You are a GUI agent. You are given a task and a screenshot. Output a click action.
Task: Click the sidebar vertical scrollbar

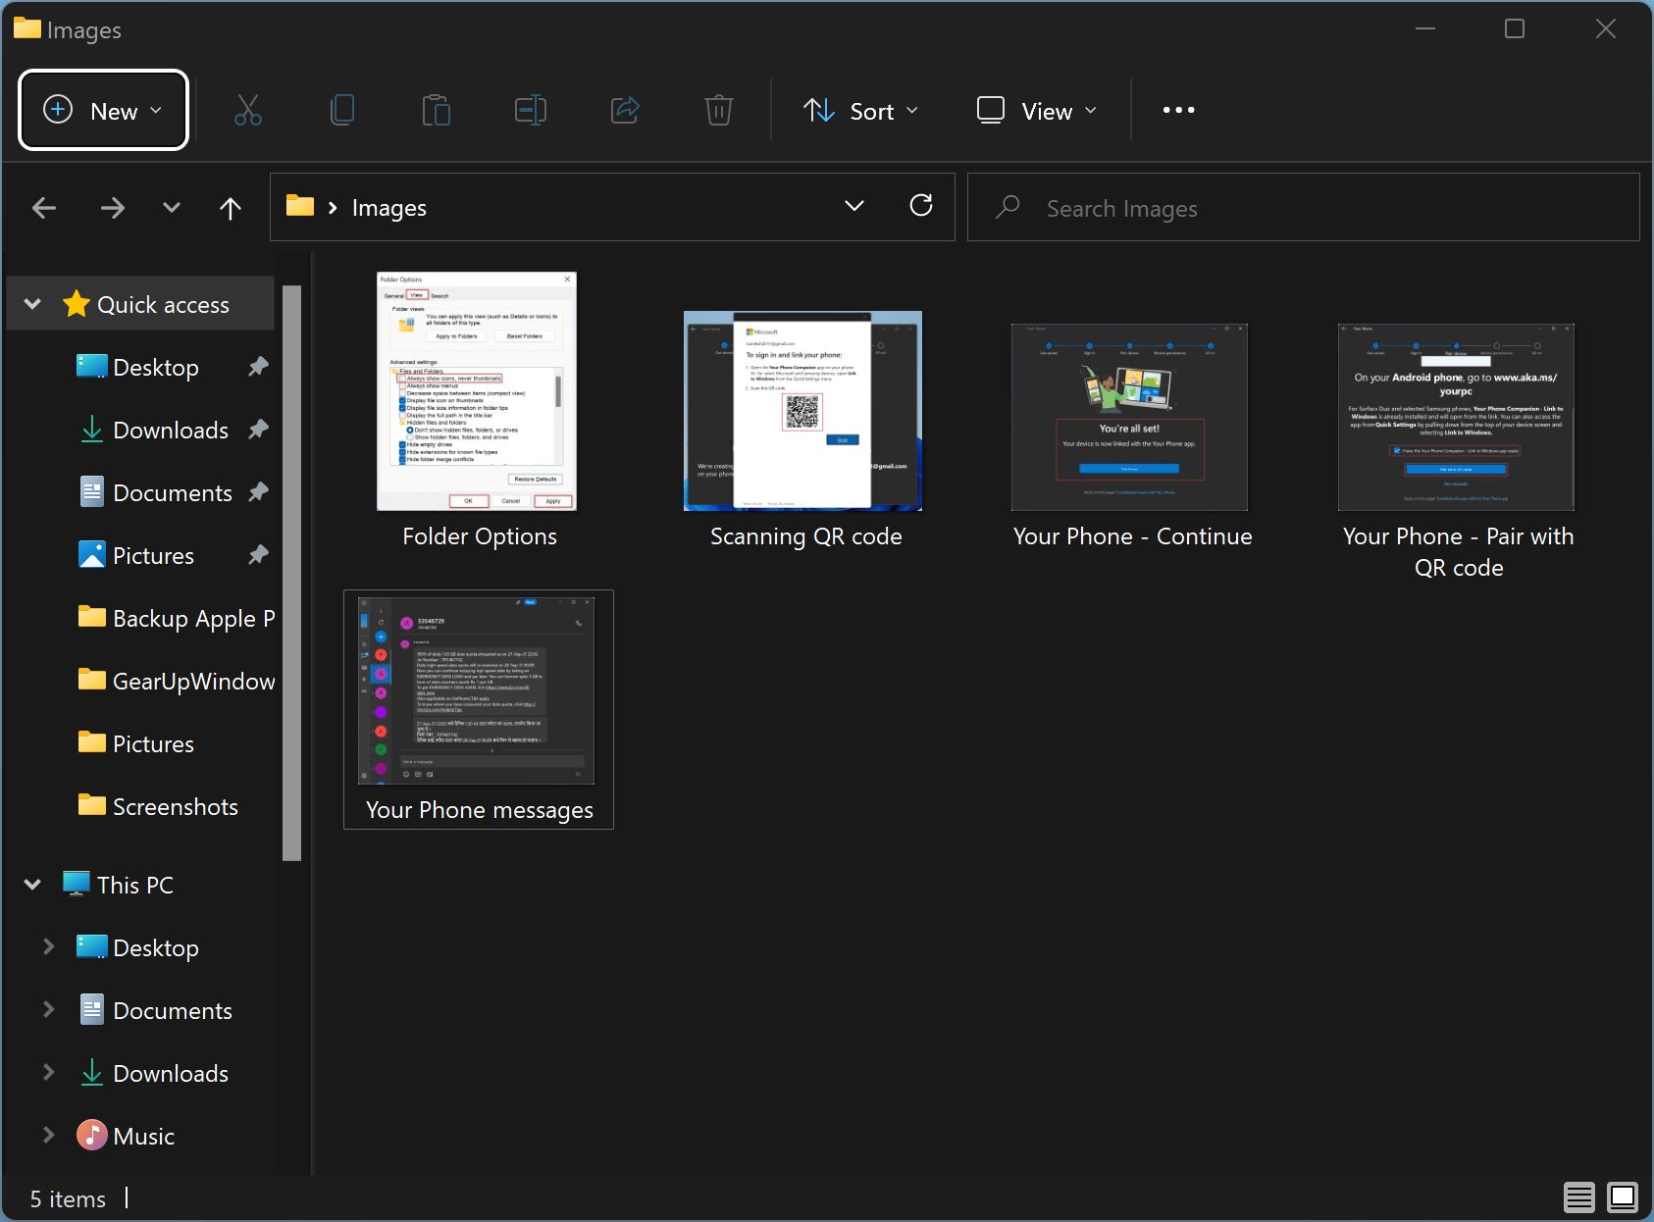click(291, 573)
